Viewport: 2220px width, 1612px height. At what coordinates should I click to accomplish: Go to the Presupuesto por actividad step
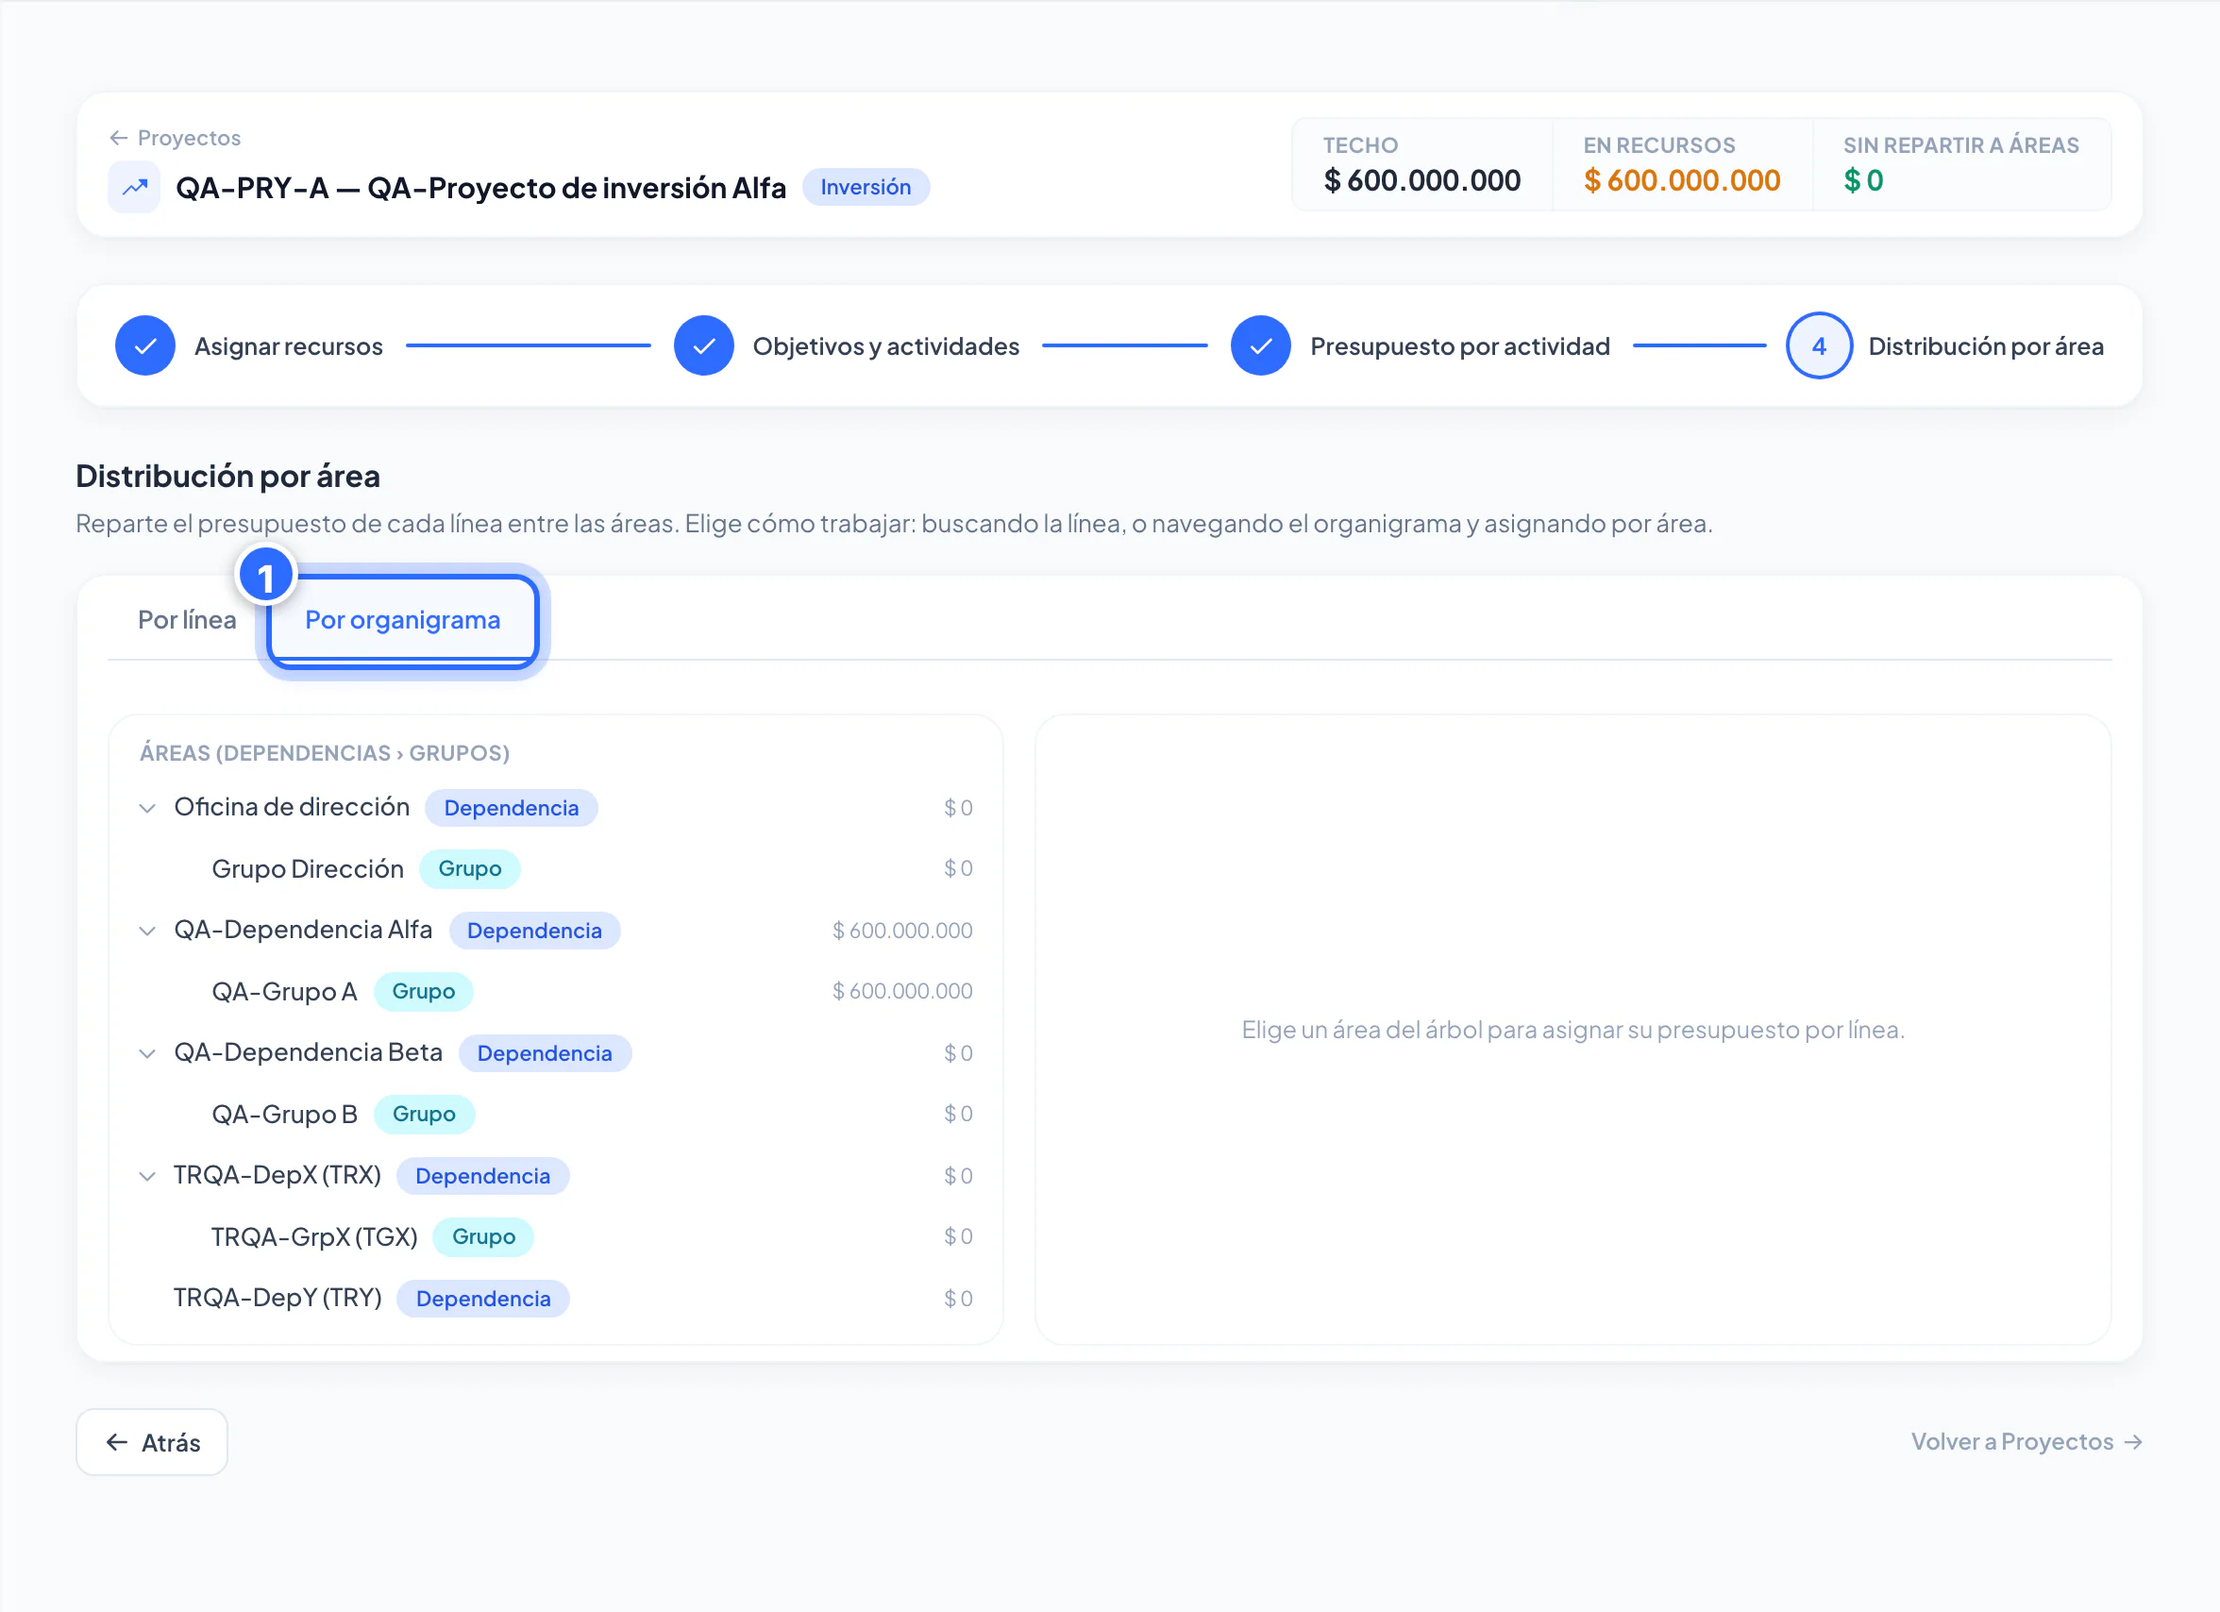(1459, 346)
